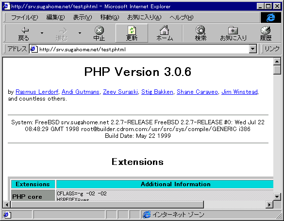
Task: Click the Refresh (更新) toolbar button
Action: tap(132, 33)
